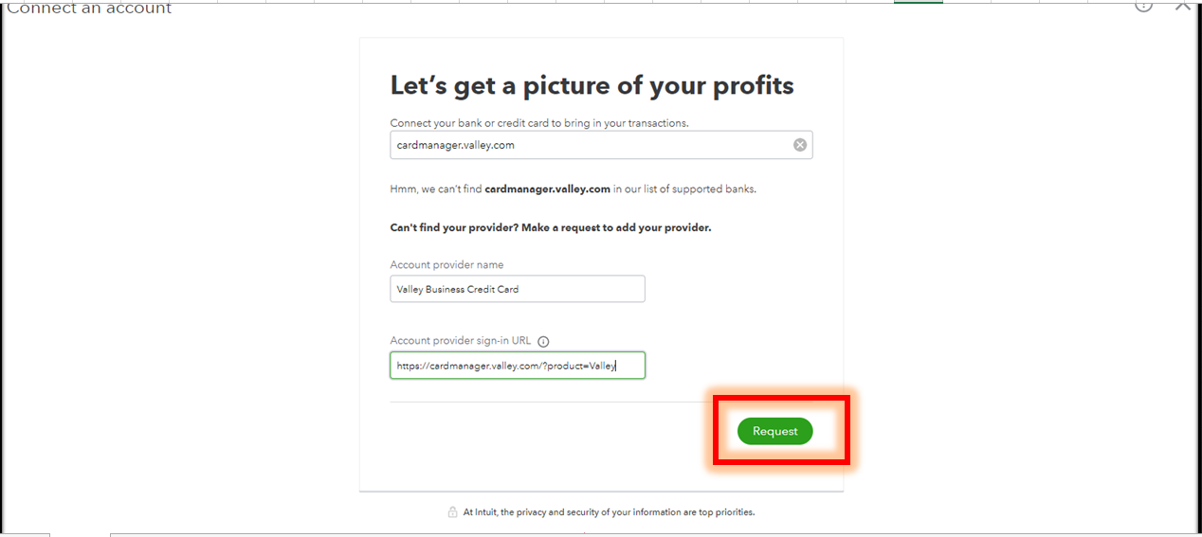The height and width of the screenshot is (537, 1202).
Task: Clear the bank search field with the X icon
Action: point(800,145)
